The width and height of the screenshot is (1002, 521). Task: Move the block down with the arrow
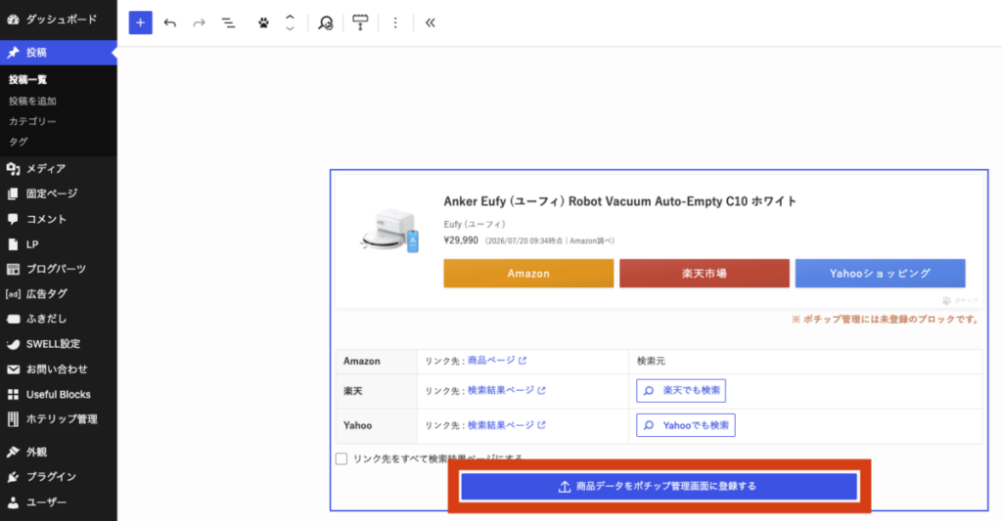290,28
